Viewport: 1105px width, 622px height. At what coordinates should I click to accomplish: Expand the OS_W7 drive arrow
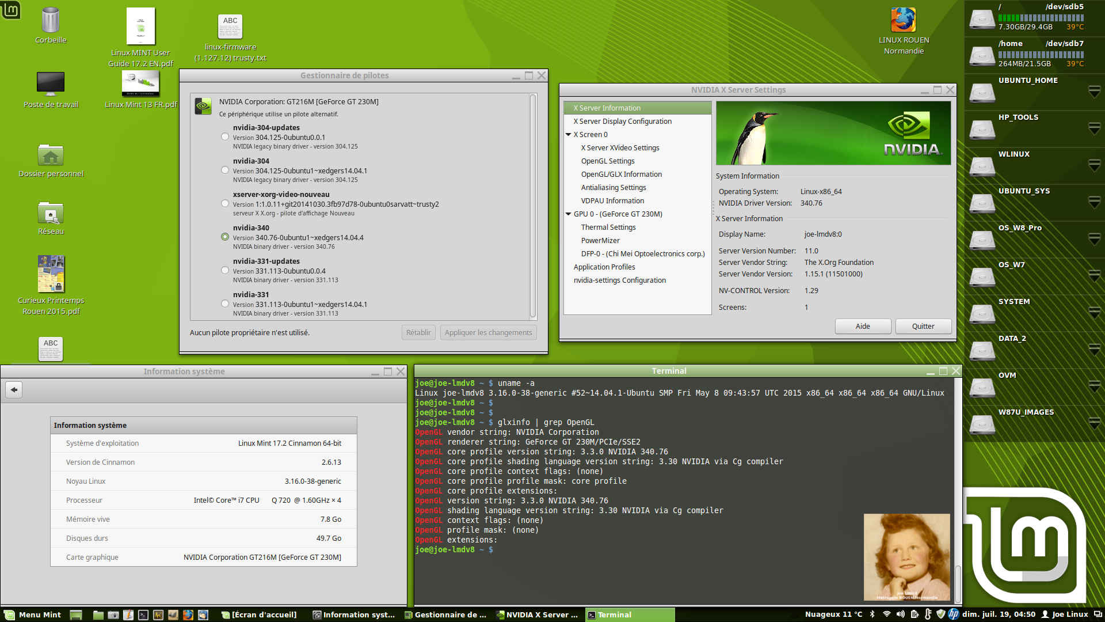click(1094, 275)
